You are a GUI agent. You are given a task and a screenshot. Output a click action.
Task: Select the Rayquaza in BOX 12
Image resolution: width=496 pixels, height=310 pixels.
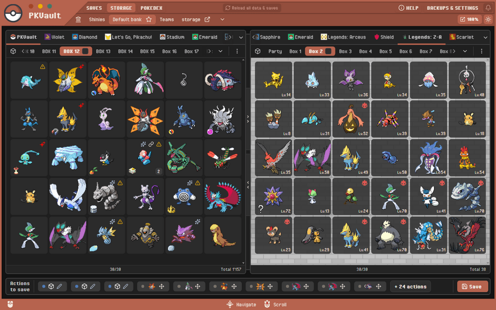pyautogui.click(x=184, y=158)
